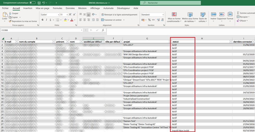Screen dimensions: 255x132
Task: Open the Données ribbon tab
Action: point(70,8)
